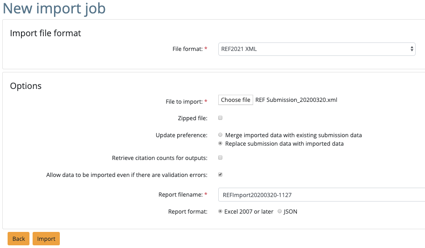The height and width of the screenshot is (248, 425).
Task: Select Merge imported data with existing submission data
Action: coord(221,135)
